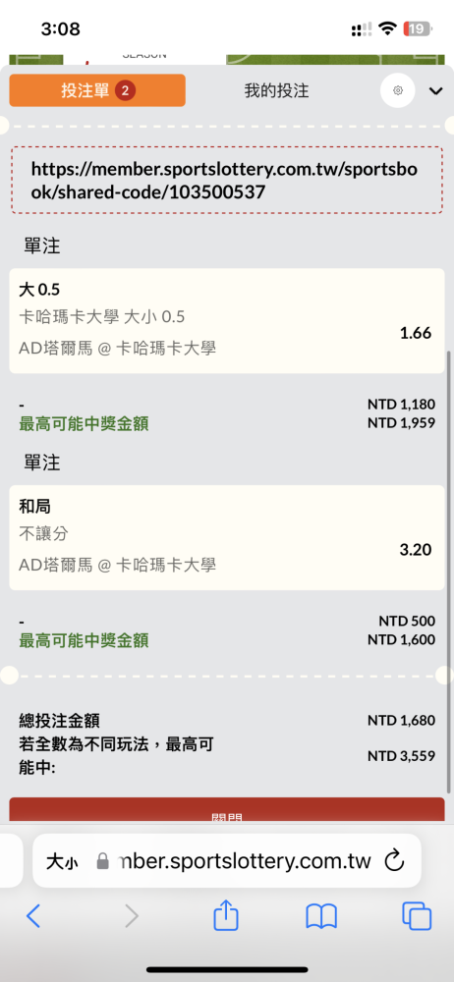This screenshot has height=982, width=454.
Task: Open the bet slip settings gear
Action: [398, 90]
